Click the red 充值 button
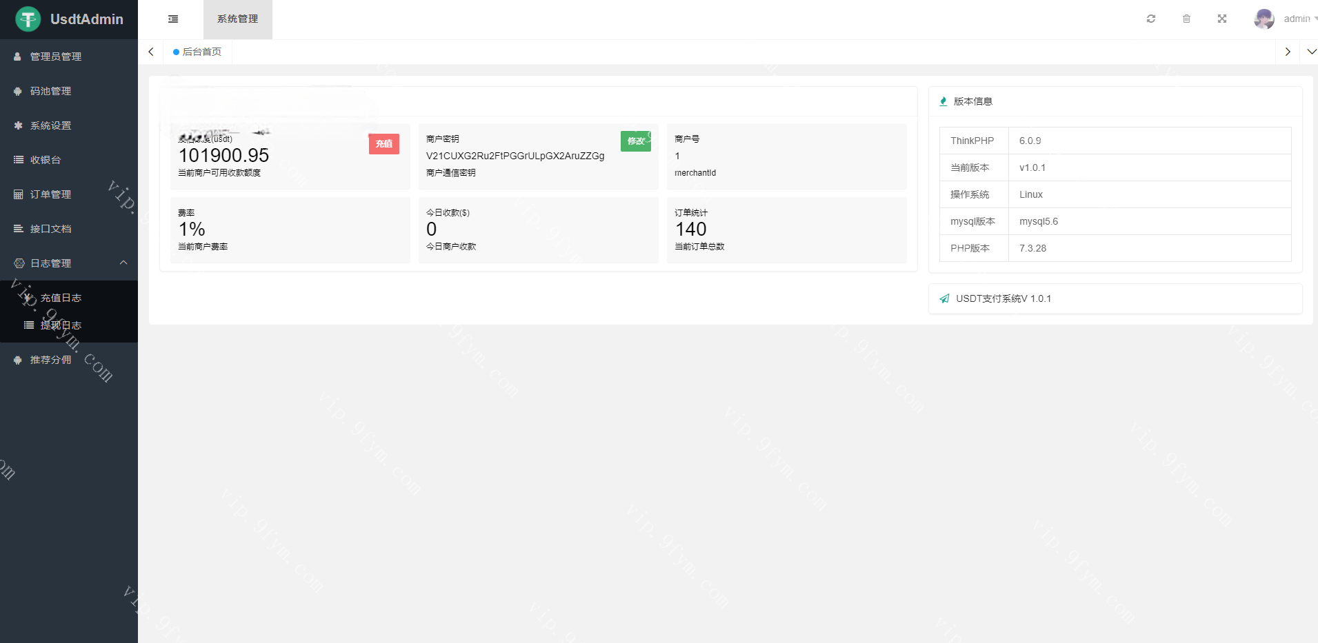This screenshot has height=643, width=1318. (x=383, y=143)
